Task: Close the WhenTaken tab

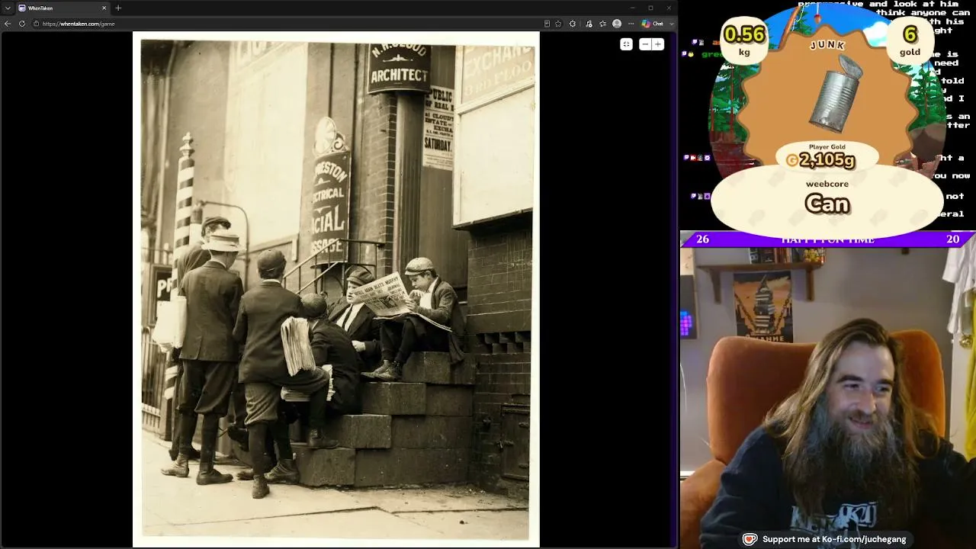Action: click(104, 8)
